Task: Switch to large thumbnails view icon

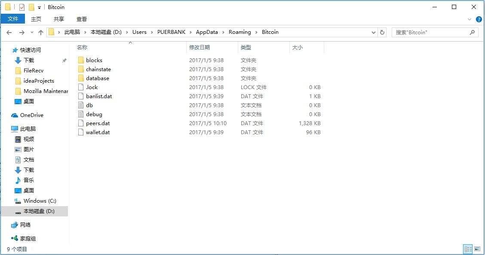Action: 477,249
